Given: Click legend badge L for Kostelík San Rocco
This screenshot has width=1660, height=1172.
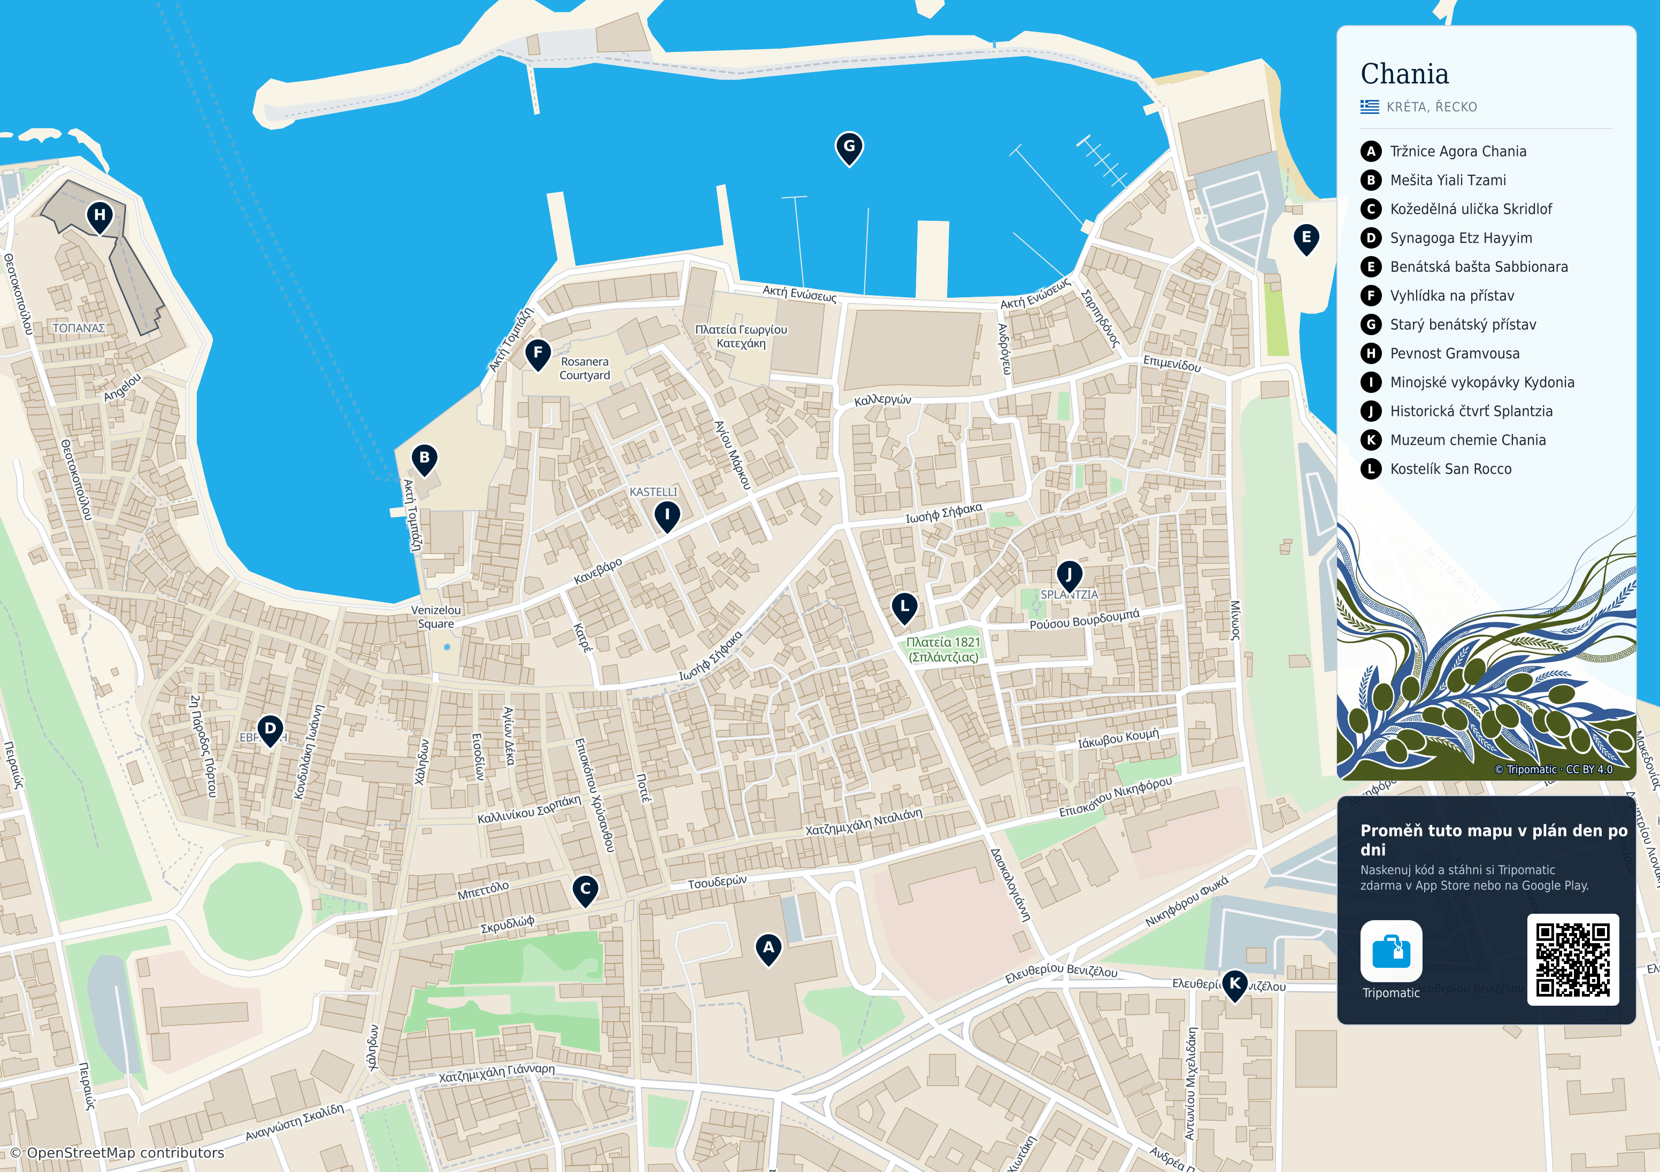Looking at the screenshot, I should click(1371, 469).
